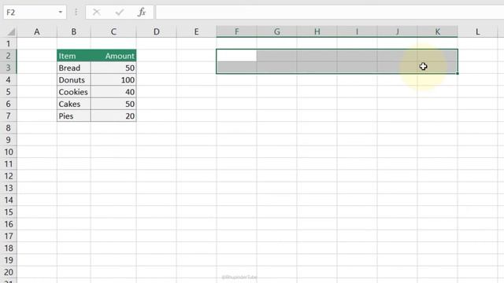Select column E header
Screen dimensions: 504x283
(196, 31)
